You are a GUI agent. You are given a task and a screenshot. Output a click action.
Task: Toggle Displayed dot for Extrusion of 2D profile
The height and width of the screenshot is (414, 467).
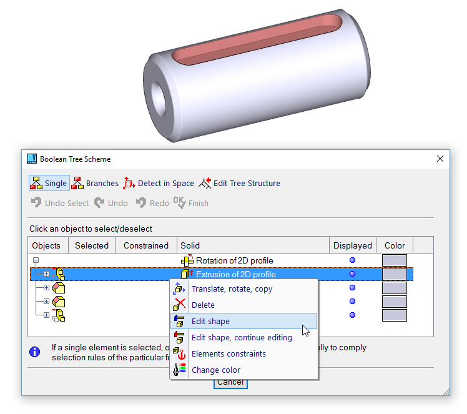(352, 274)
